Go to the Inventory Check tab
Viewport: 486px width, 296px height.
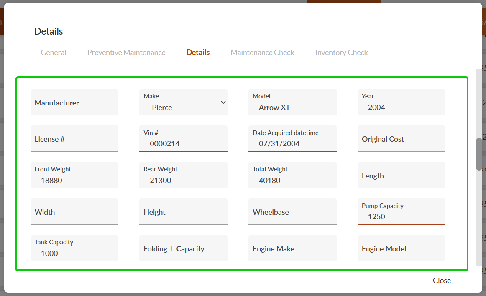coord(341,53)
